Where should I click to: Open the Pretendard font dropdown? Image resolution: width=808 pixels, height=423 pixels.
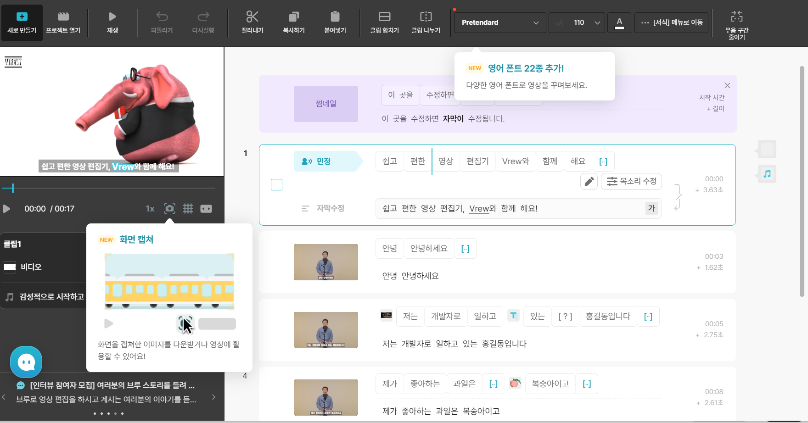point(500,22)
